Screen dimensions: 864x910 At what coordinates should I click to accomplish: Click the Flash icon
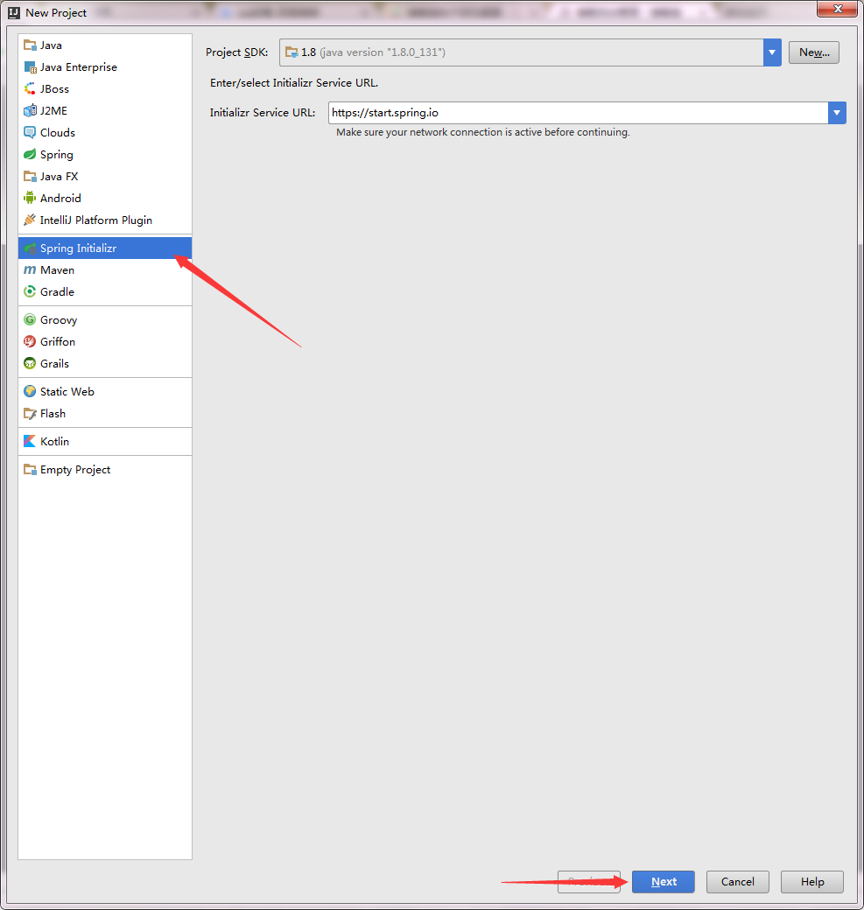(x=30, y=414)
